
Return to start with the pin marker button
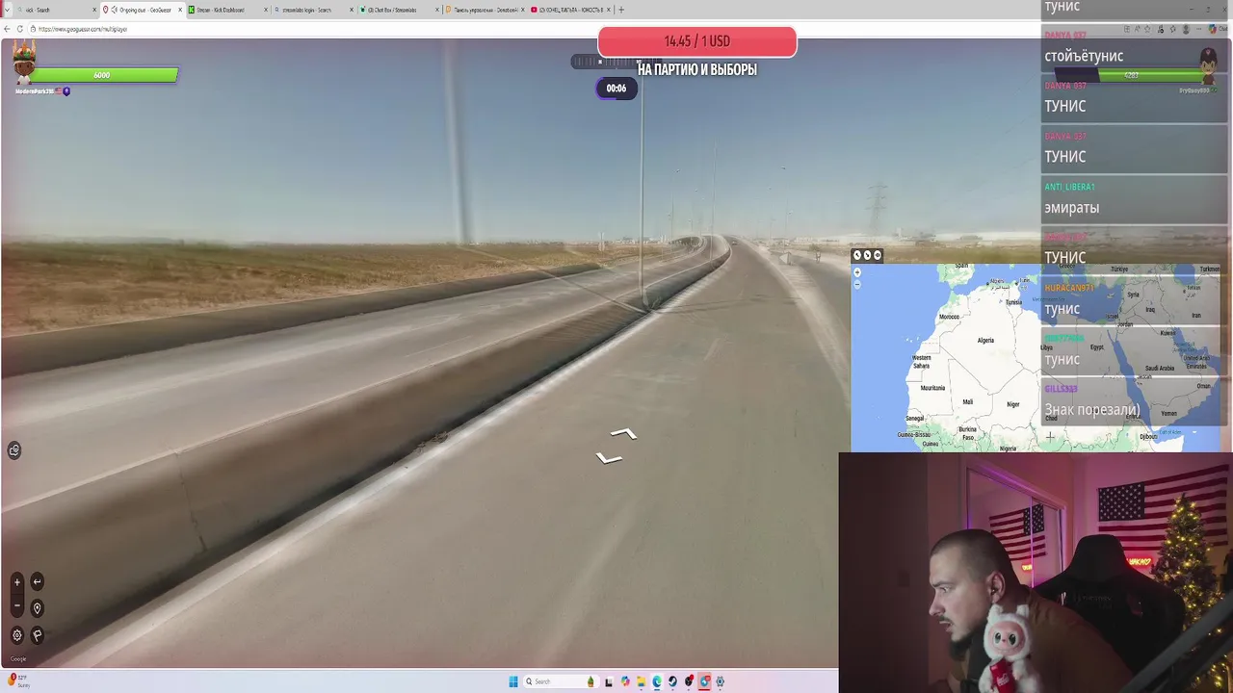click(37, 608)
